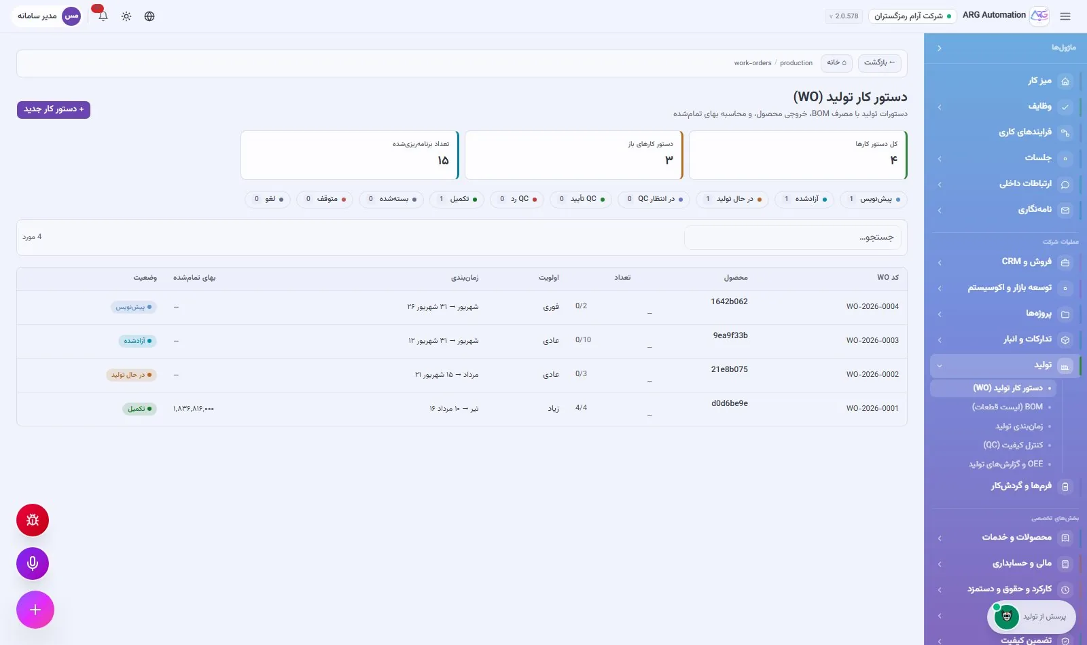The image size is (1087, 645).
Task: Open the hamburger menu icon
Action: pyautogui.click(x=1065, y=16)
